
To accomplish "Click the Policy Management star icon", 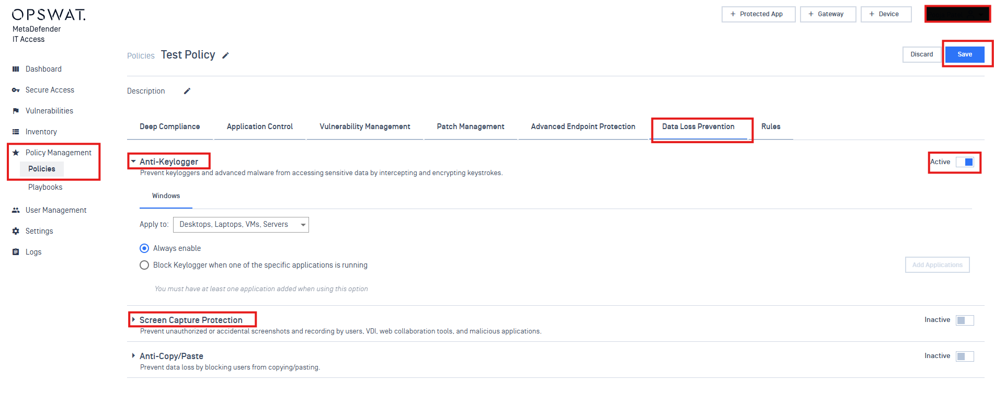I will 16,153.
